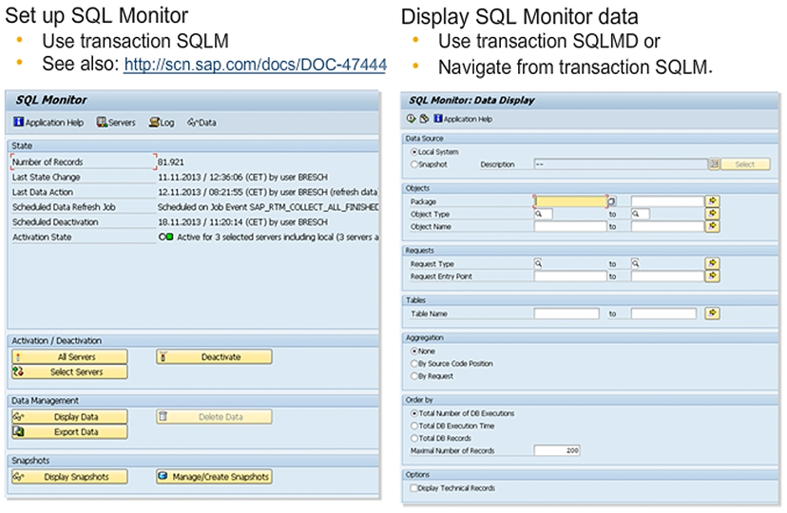The height and width of the screenshot is (513, 787).
Task: Click the Manage/Create Snapshots button
Action: coord(214,477)
